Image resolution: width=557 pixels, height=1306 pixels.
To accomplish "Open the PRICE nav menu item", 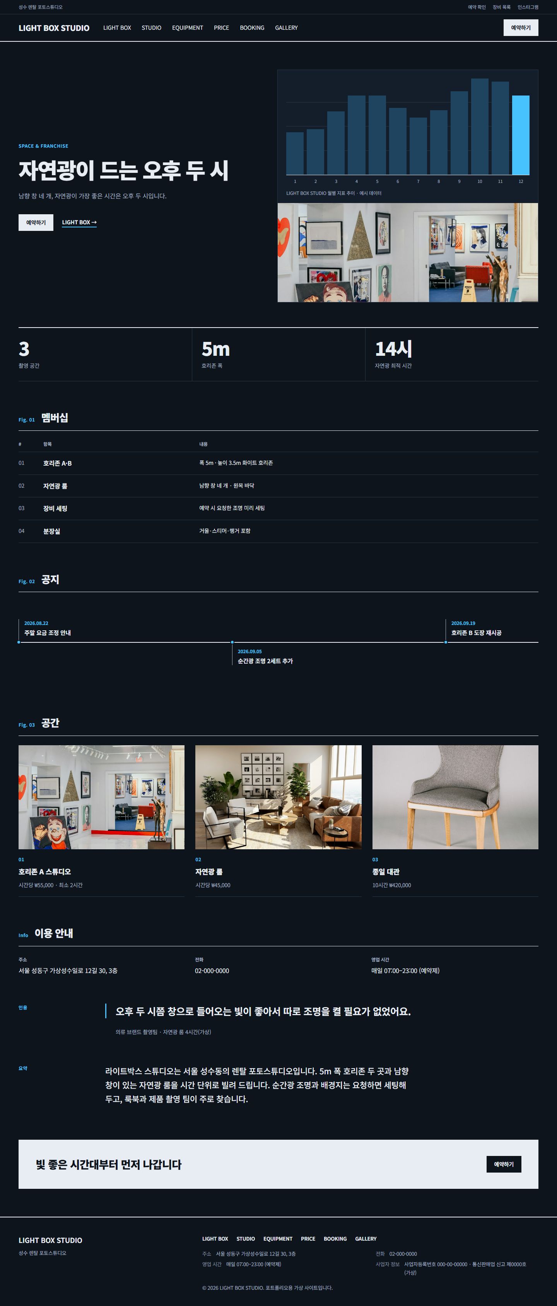I will tap(221, 28).
